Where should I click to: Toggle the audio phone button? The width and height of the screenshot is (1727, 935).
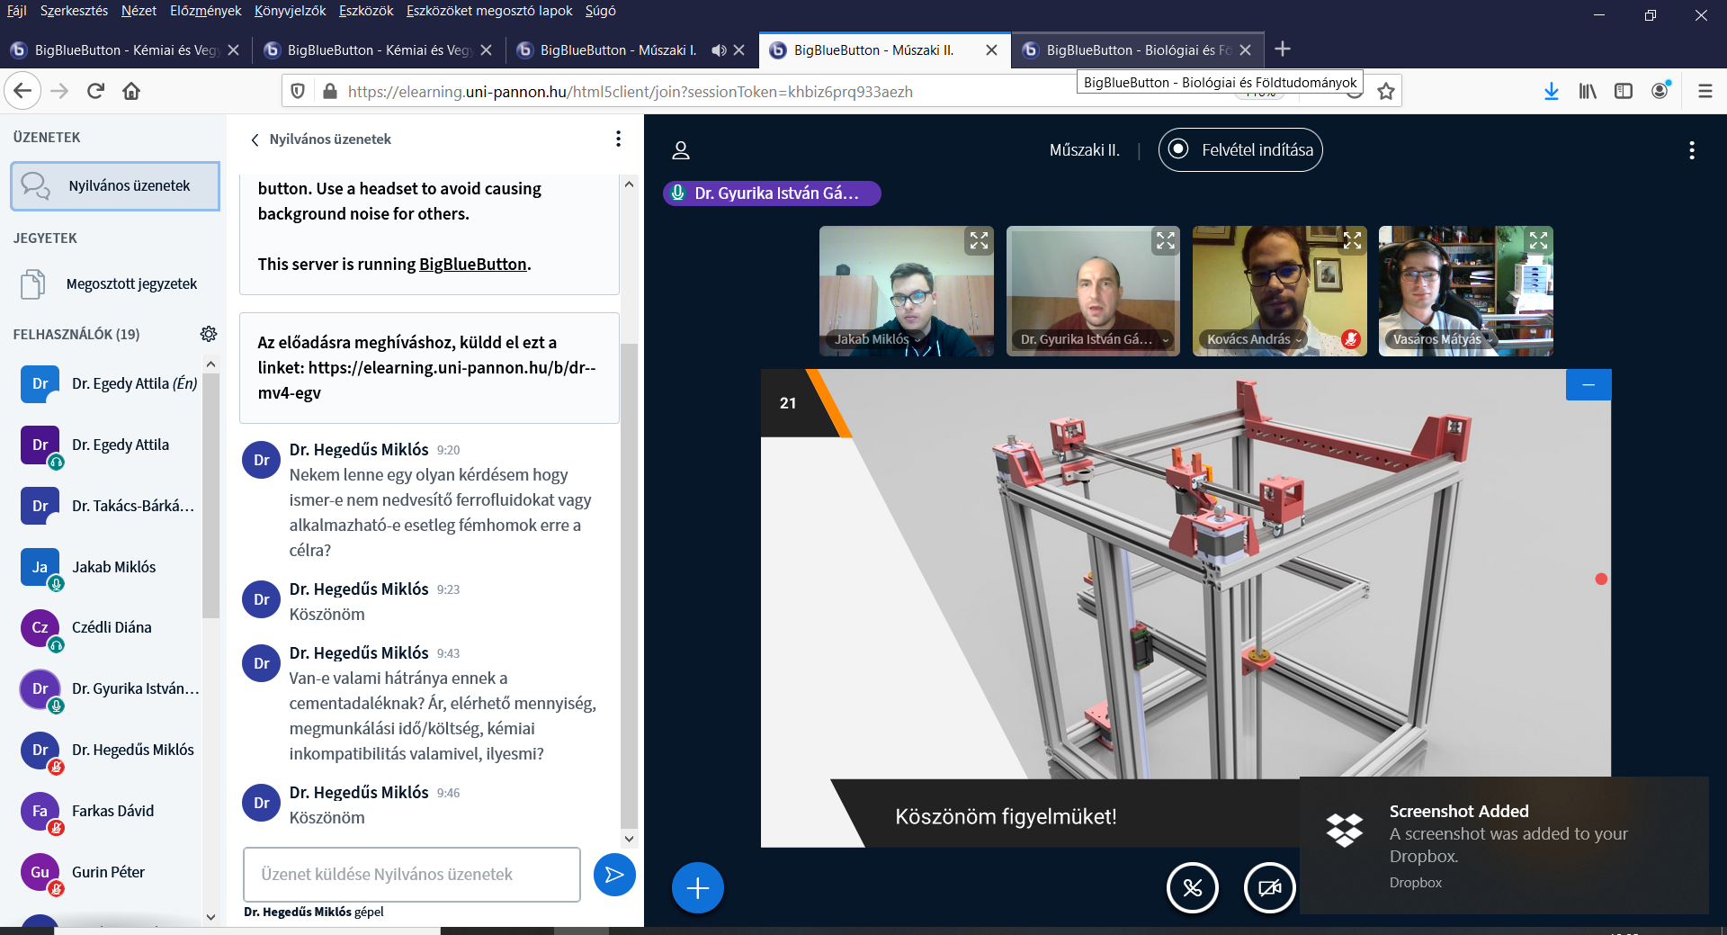(1192, 888)
